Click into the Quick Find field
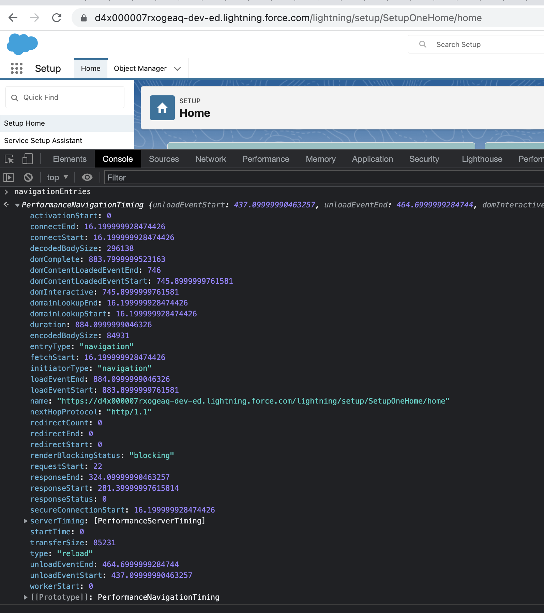544x613 pixels. tap(65, 97)
